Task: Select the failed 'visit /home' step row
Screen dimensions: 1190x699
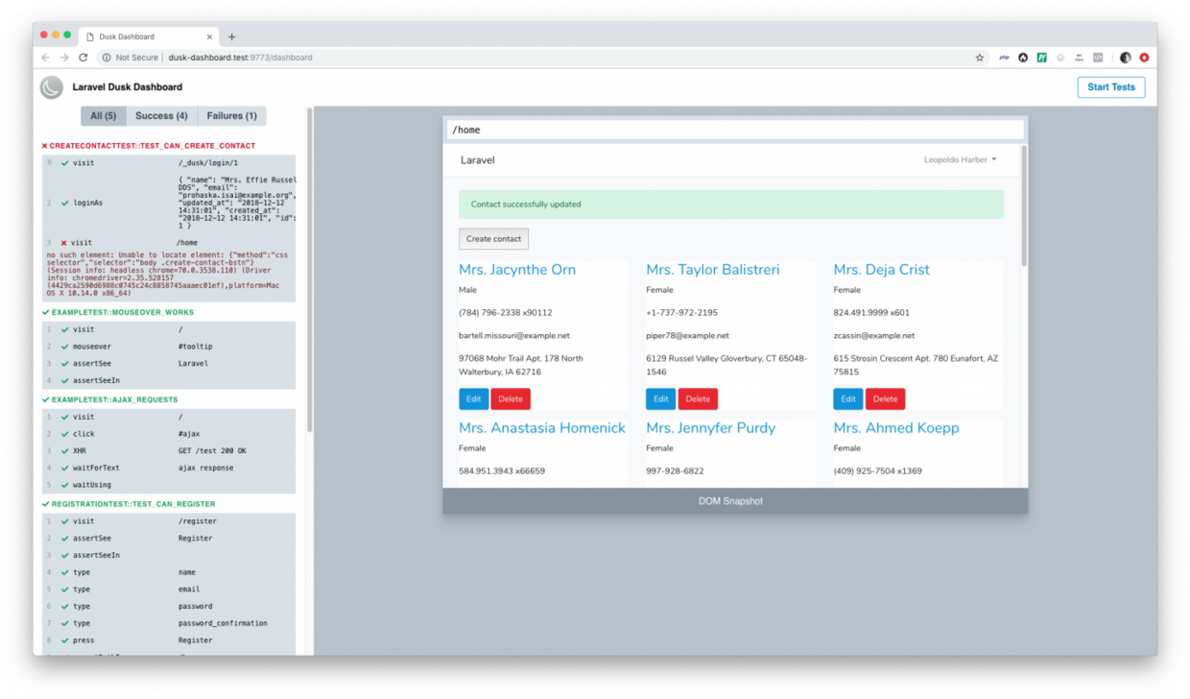Action: coord(169,243)
